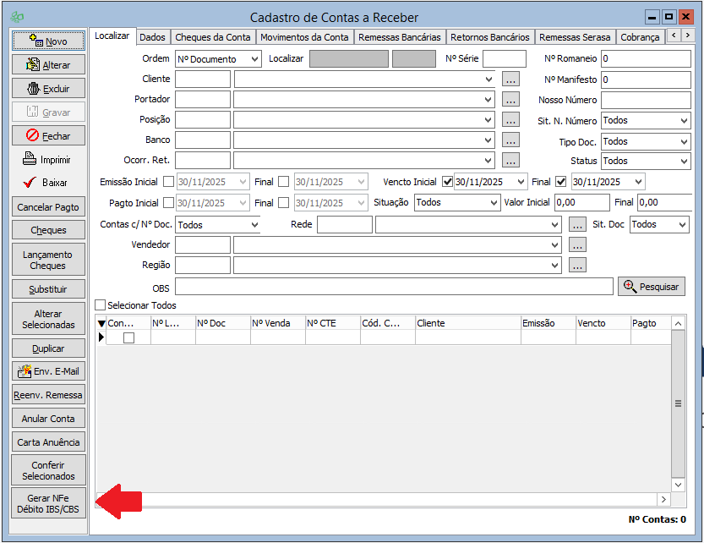Click the Gerar NFe Débito IBS/CBS button
Viewport: 704px width, 543px height.
pyautogui.click(x=48, y=504)
